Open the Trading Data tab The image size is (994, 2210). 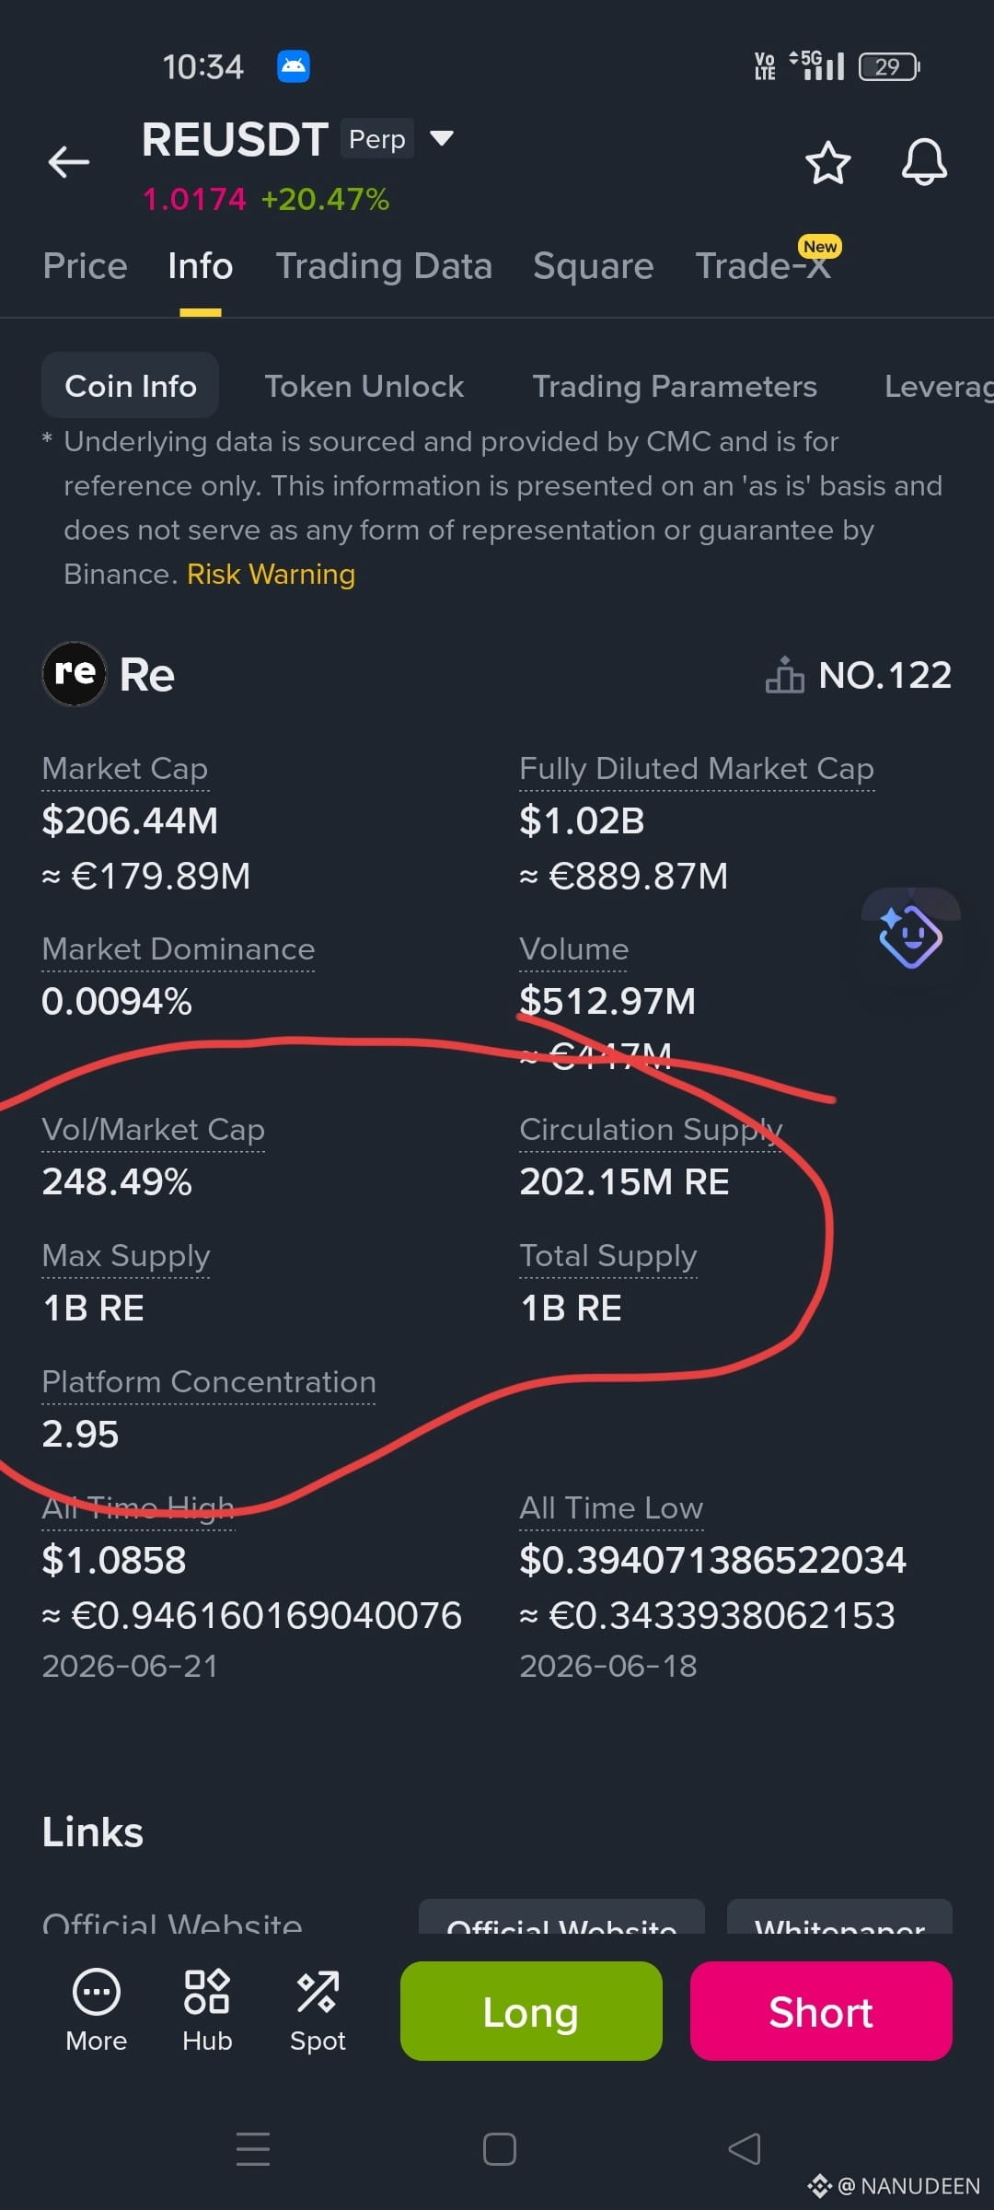[x=384, y=266]
